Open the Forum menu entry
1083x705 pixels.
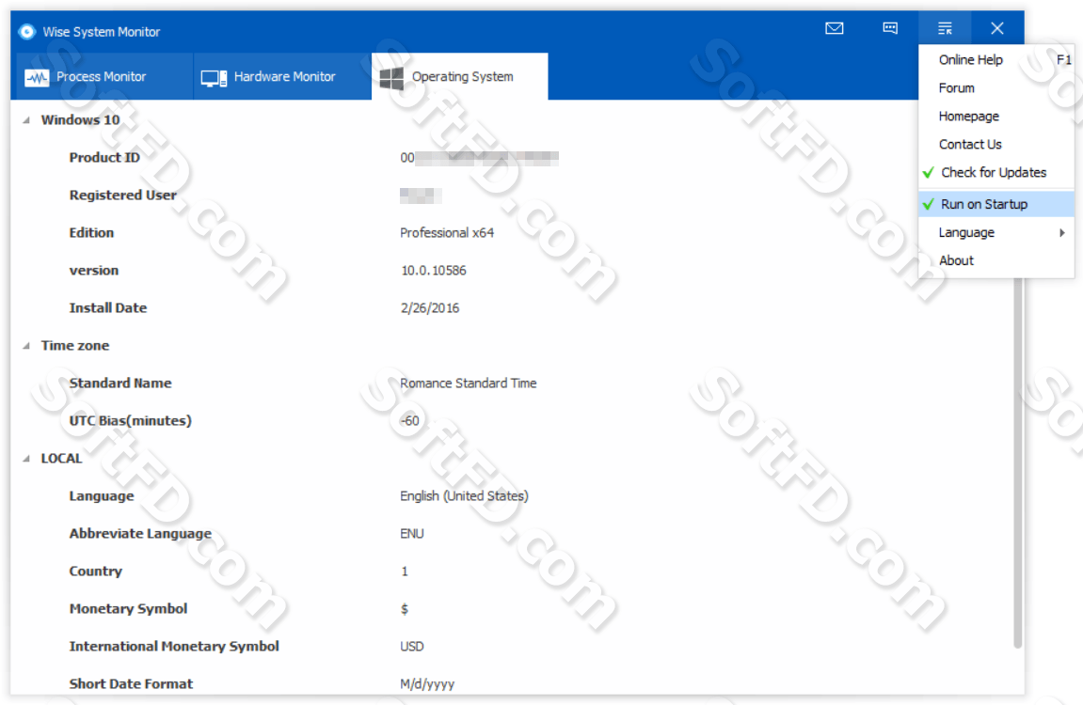pyautogui.click(x=996, y=88)
